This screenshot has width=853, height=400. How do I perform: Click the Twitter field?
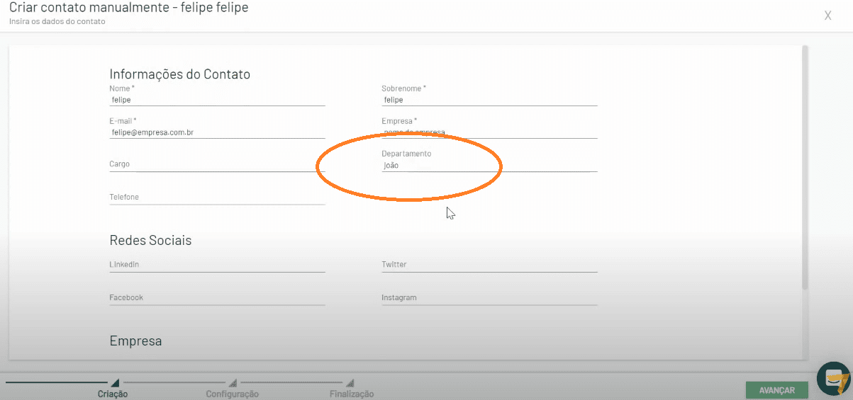pyautogui.click(x=489, y=265)
